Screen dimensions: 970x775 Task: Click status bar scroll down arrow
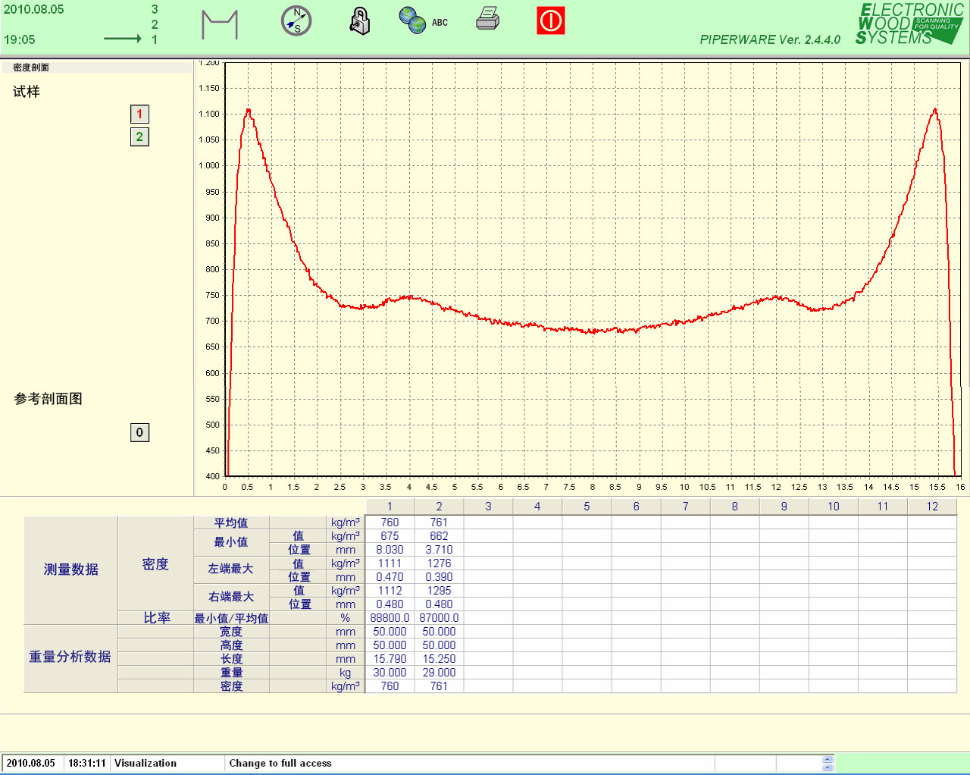point(828,767)
